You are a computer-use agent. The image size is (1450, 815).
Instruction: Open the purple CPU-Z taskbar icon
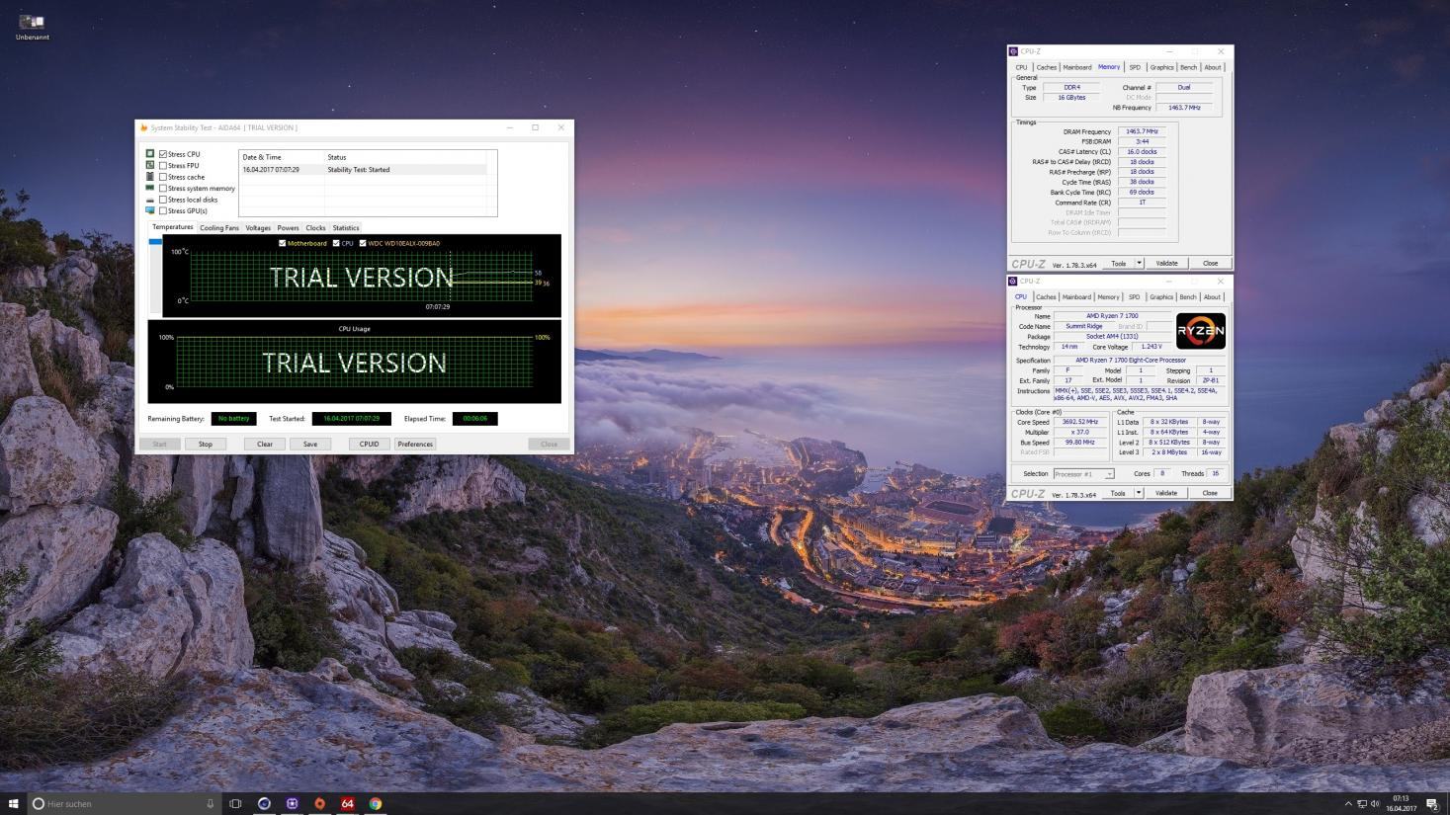point(292,803)
